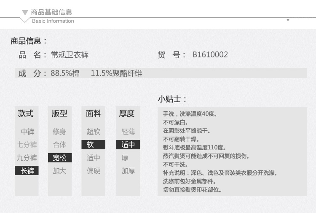The image size is (316, 213).
Task: Choose 加厚 in the 厚度 column
Action: click(128, 171)
